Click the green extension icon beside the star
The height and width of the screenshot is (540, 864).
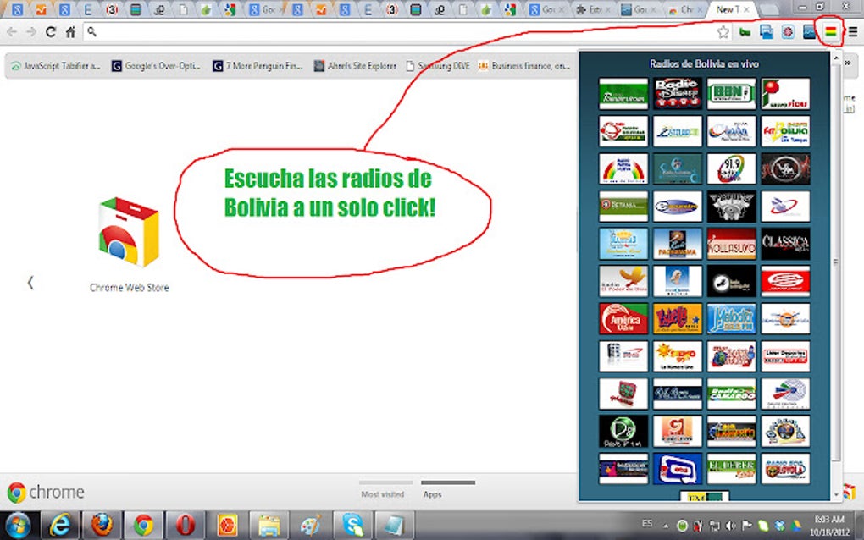745,32
